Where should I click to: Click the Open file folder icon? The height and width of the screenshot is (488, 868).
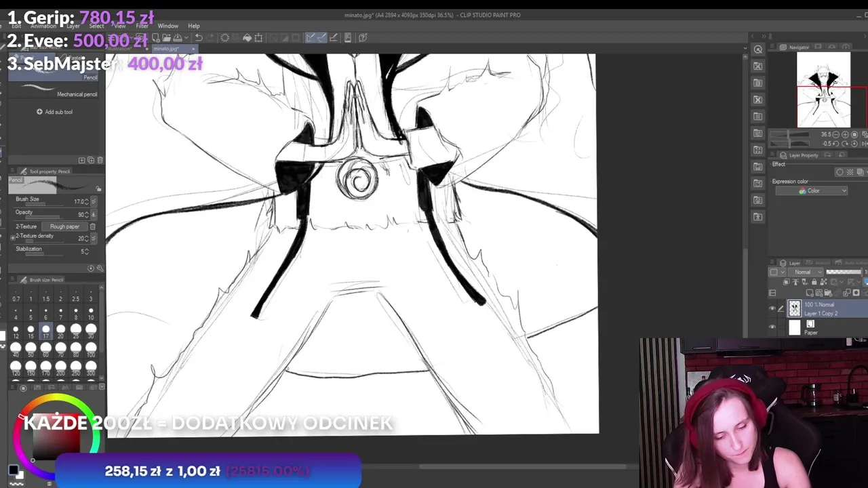click(x=166, y=38)
